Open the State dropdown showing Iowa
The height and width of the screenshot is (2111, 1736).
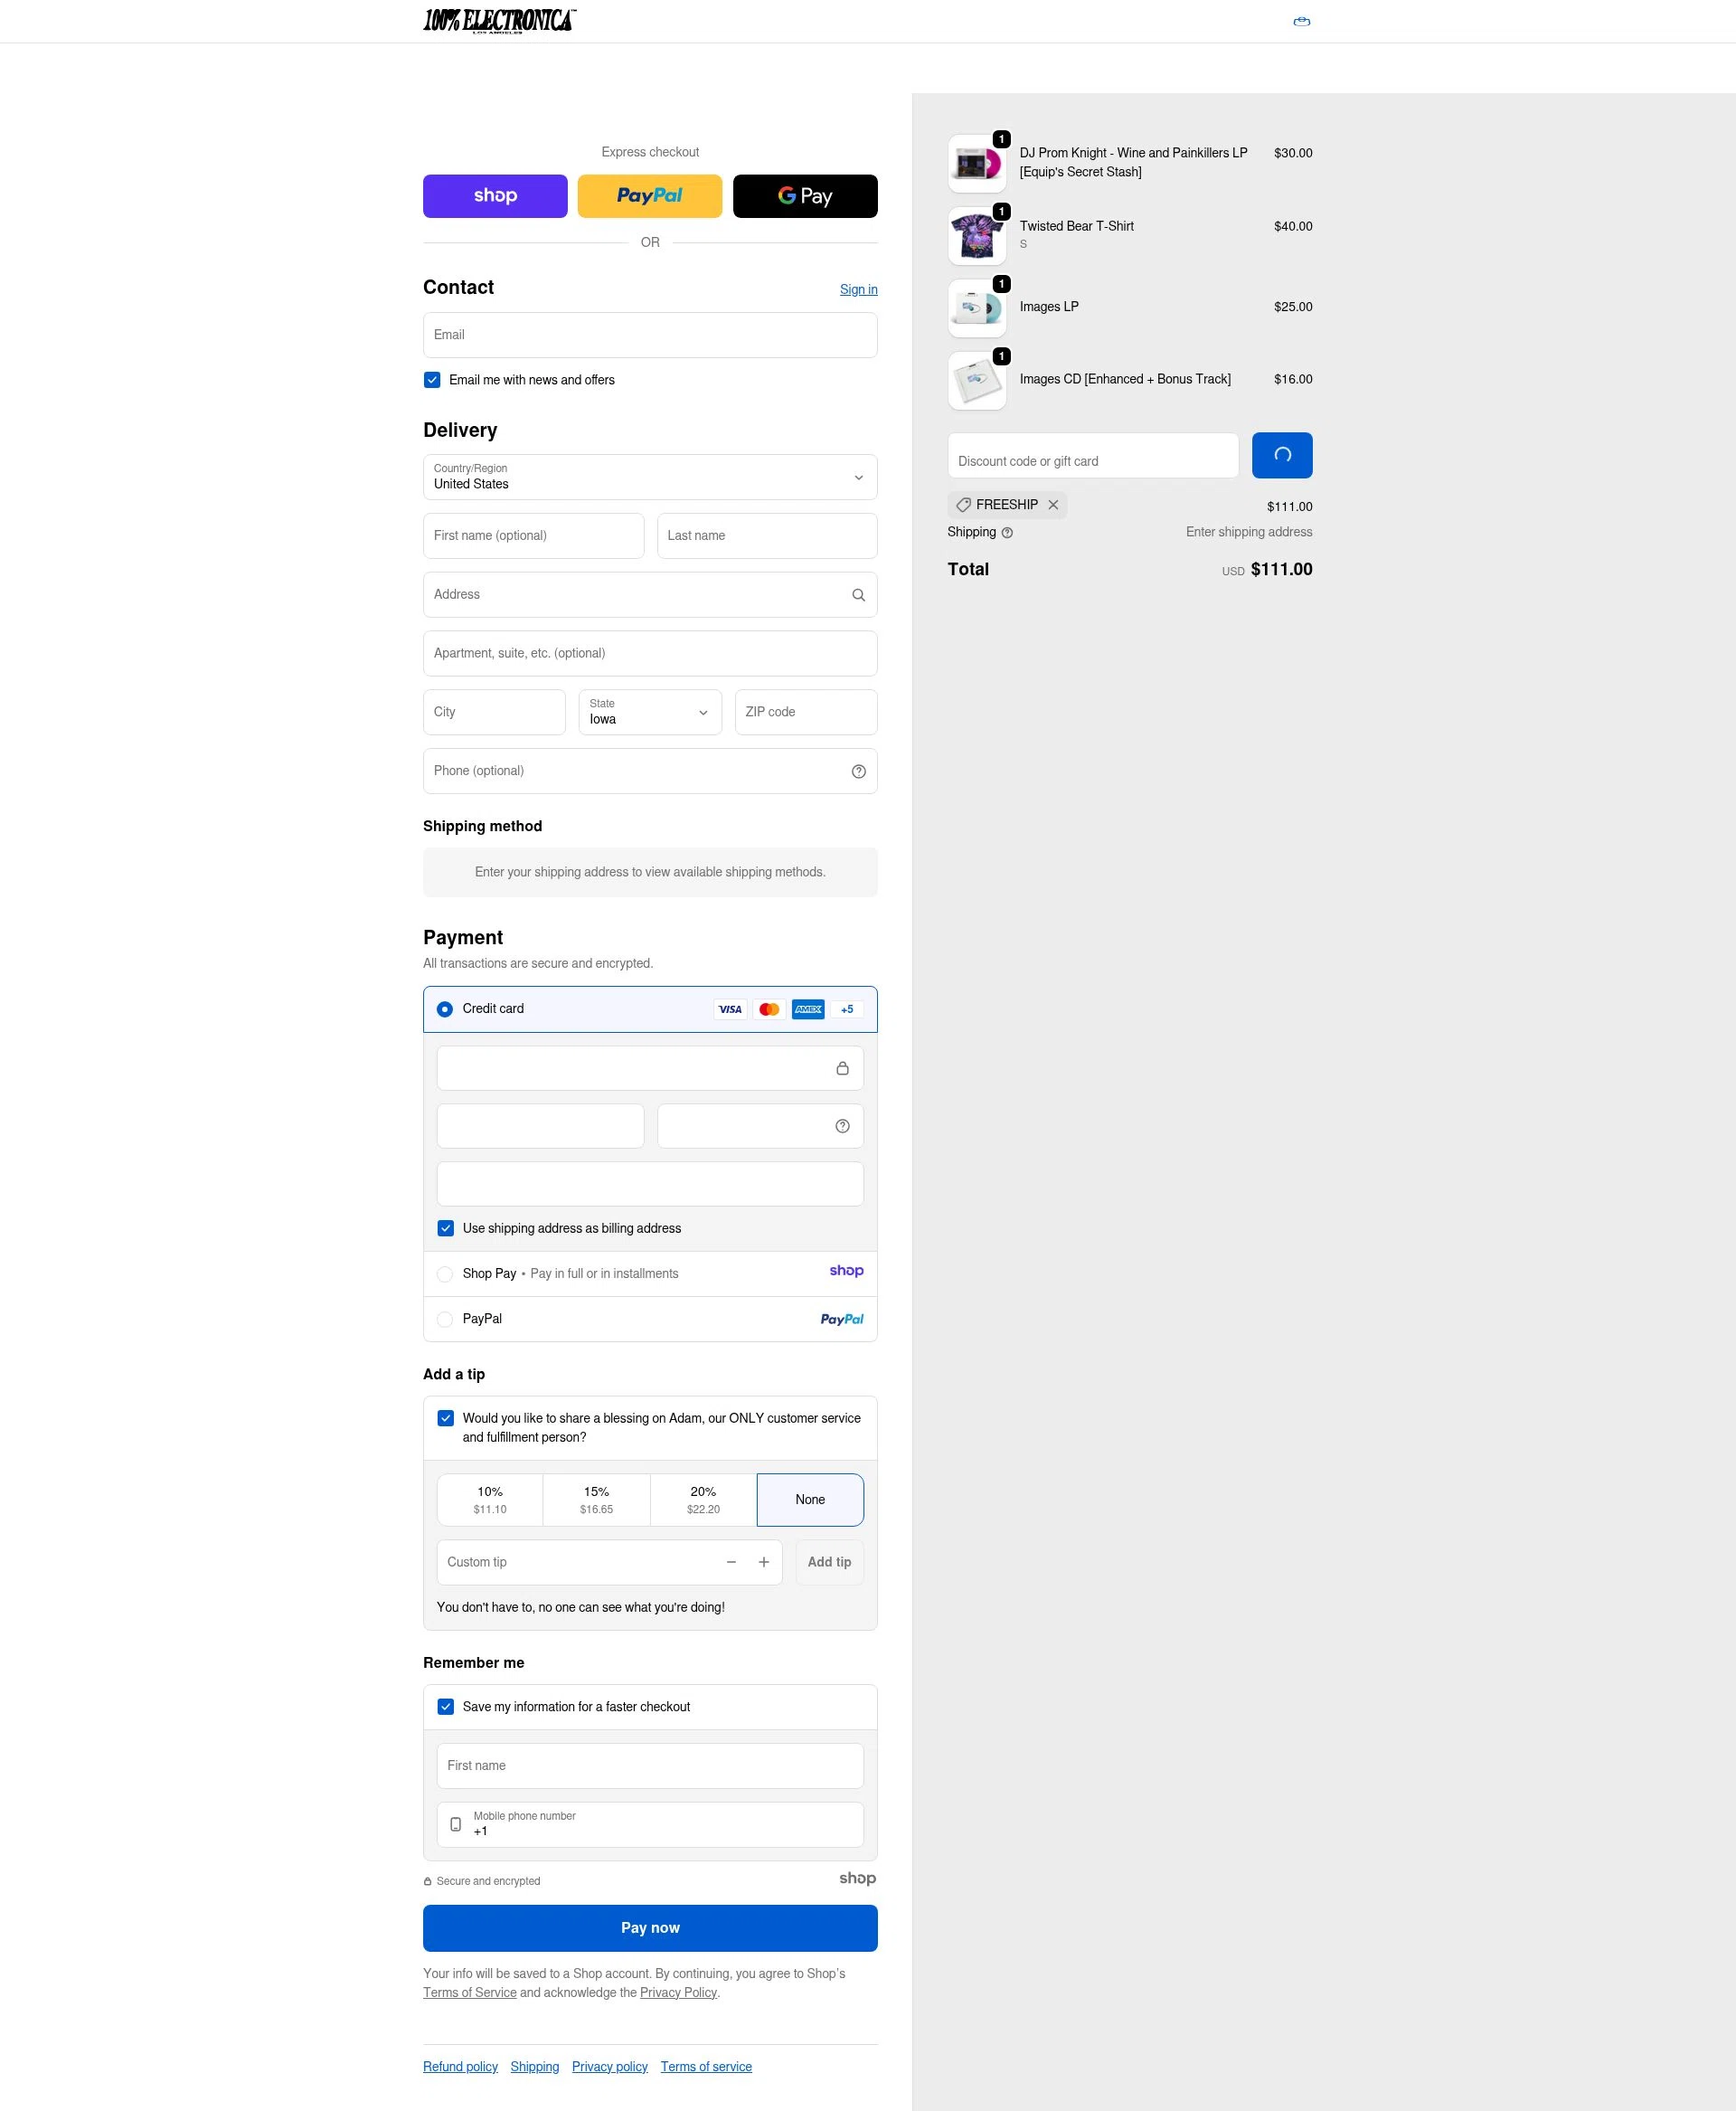[x=649, y=713]
